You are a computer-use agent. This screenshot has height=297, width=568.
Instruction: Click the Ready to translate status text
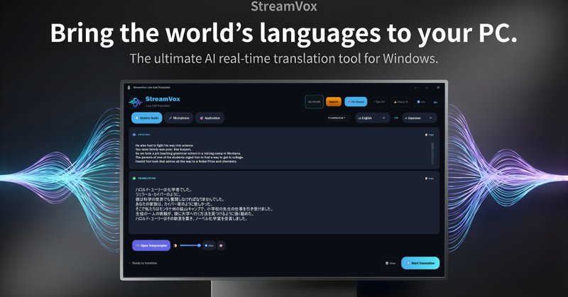point(144,264)
